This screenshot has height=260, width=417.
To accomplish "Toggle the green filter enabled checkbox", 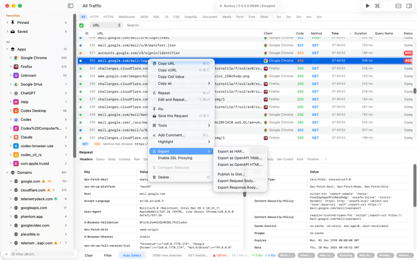I will (81, 25).
